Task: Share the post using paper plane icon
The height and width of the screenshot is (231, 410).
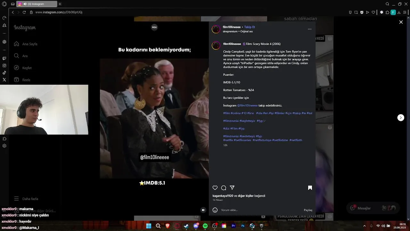Action: pyautogui.click(x=232, y=188)
